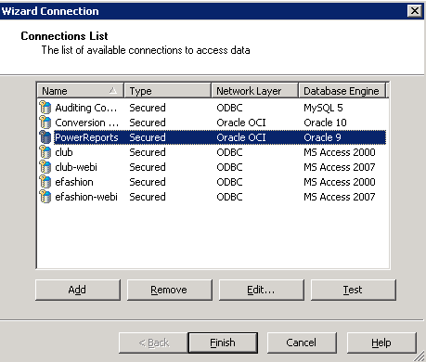Viewport: 426px width, 362px height.
Task: Click the efashion connection database icon
Action: point(45,182)
